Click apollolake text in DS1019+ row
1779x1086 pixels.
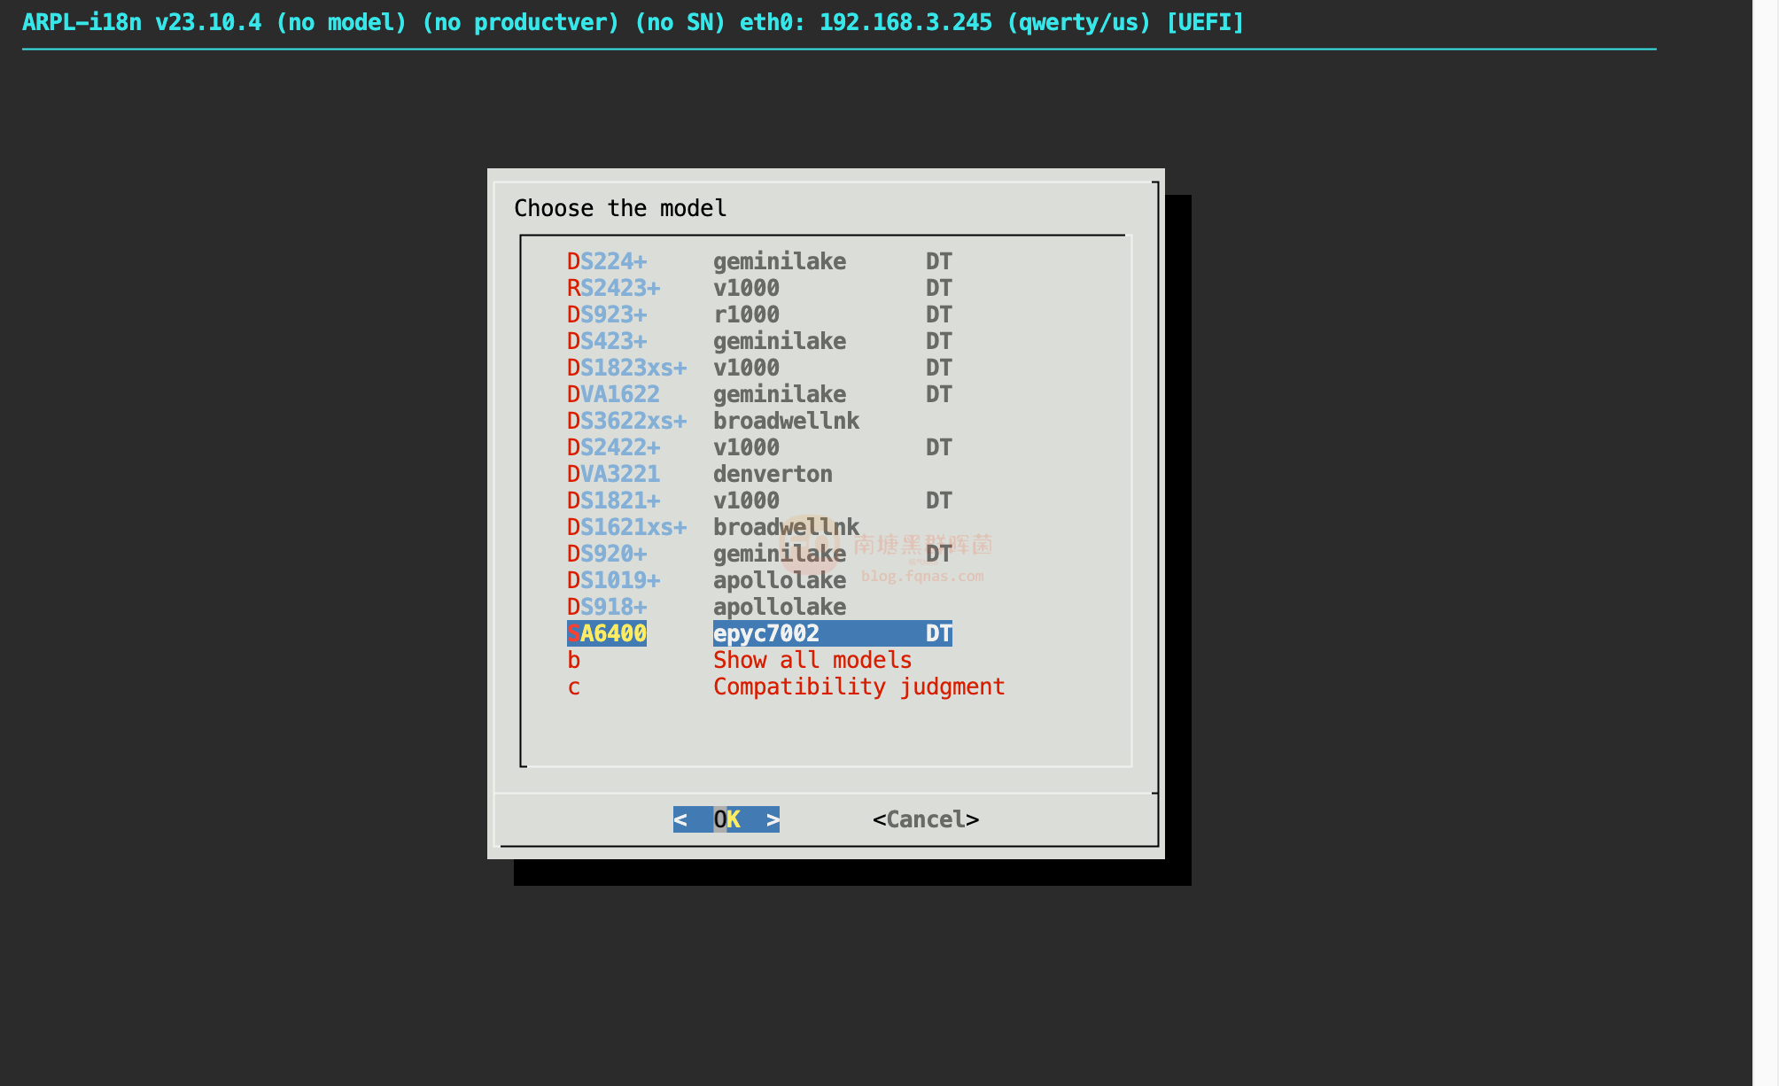click(780, 580)
